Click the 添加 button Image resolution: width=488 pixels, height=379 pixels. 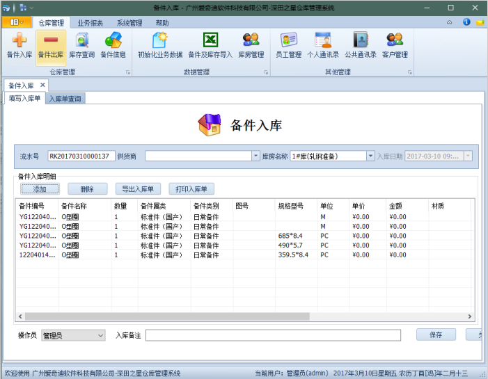pyautogui.click(x=40, y=188)
